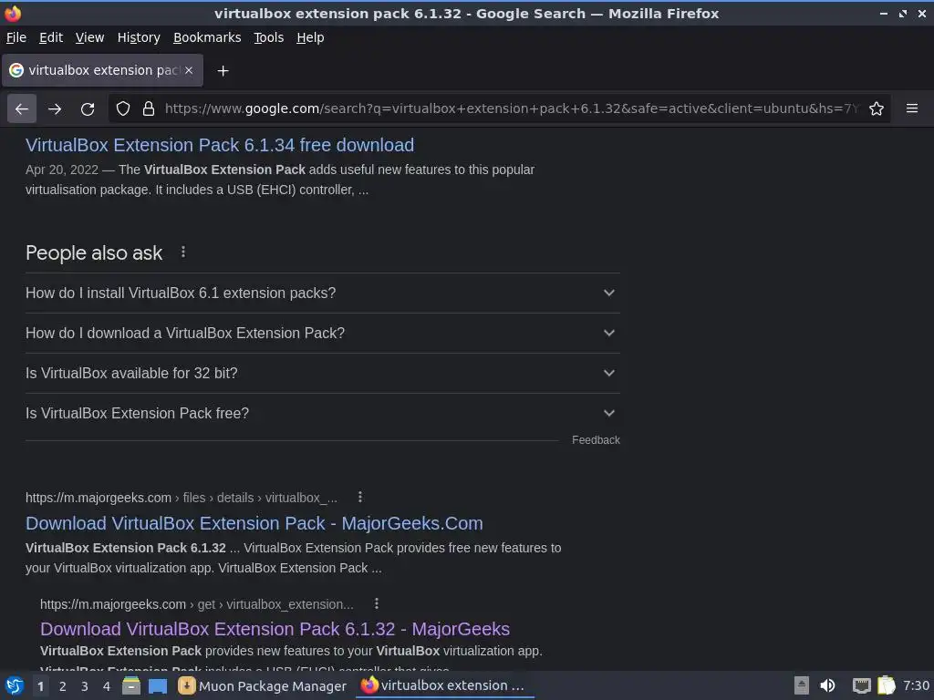Expand 'Is VirtualBox available for 32 bit?'

pos(322,373)
